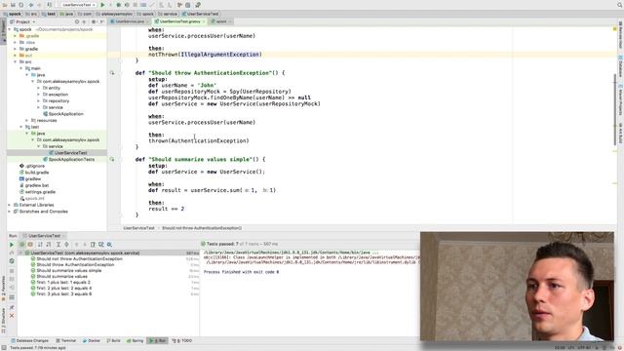The height and width of the screenshot is (351, 624).
Task: Select UserServiceTest file in project tree
Action: click(x=67, y=153)
